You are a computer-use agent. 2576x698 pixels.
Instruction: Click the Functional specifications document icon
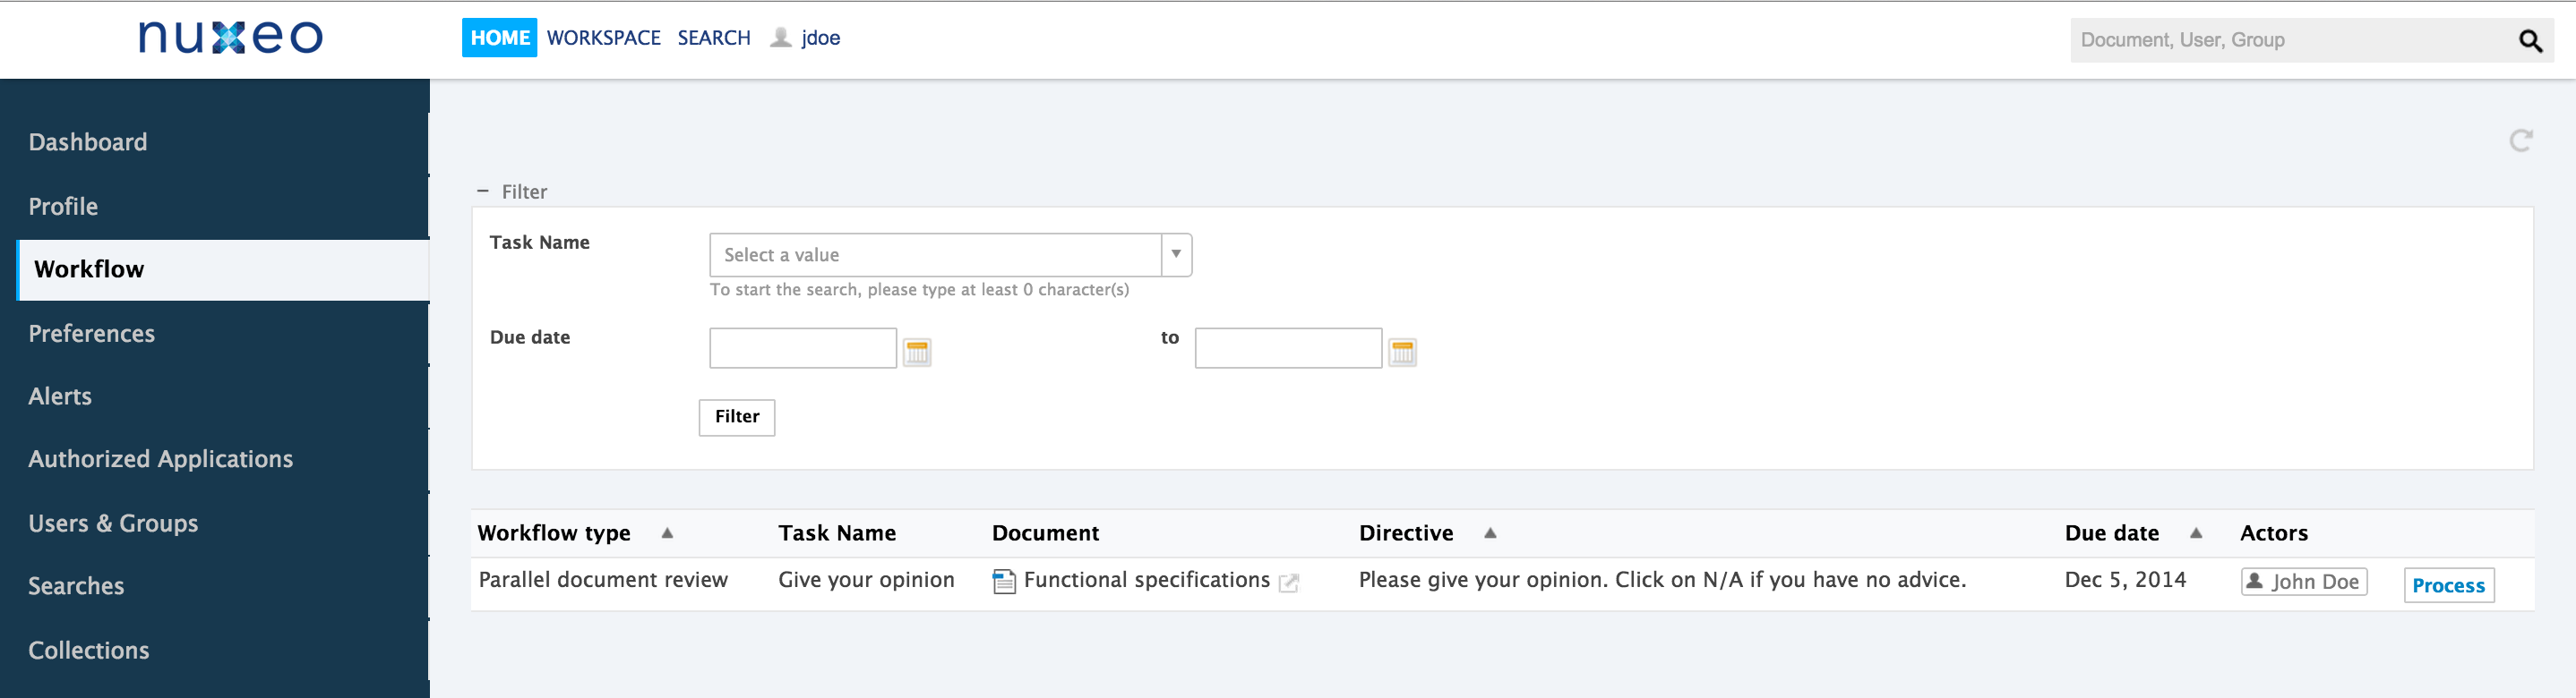1003,581
